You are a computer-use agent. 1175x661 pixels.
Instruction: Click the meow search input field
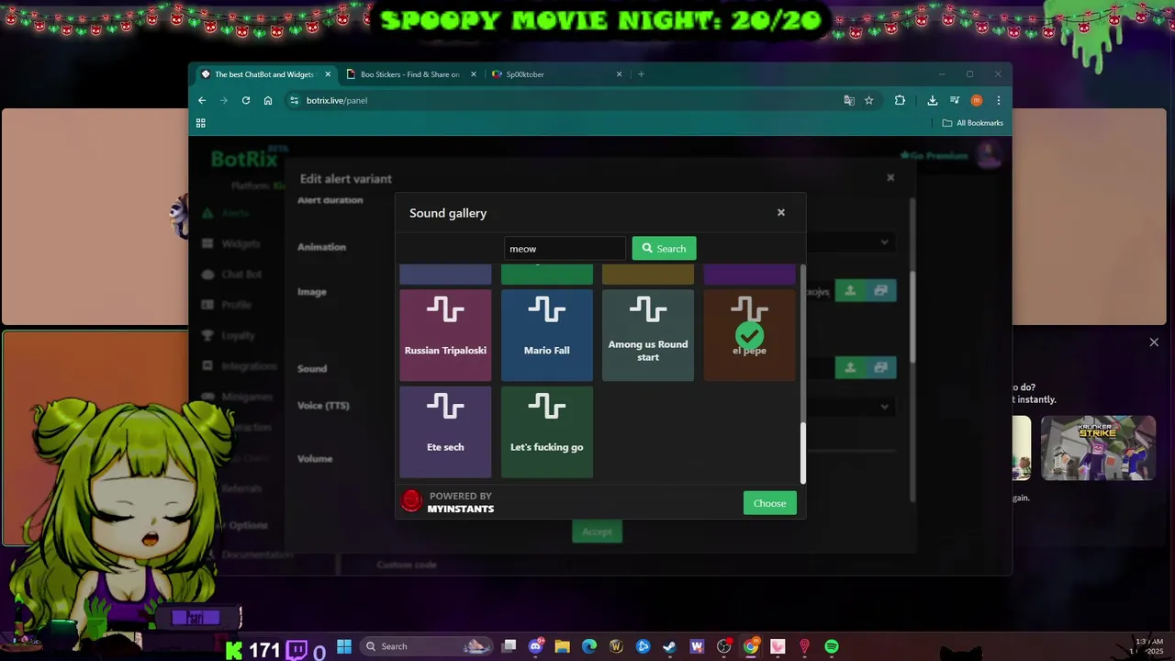565,249
